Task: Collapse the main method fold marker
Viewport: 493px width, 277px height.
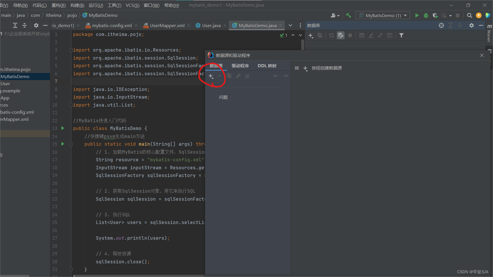Action: coord(71,144)
